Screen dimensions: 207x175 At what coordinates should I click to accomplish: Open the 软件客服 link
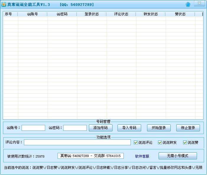tap(142, 156)
